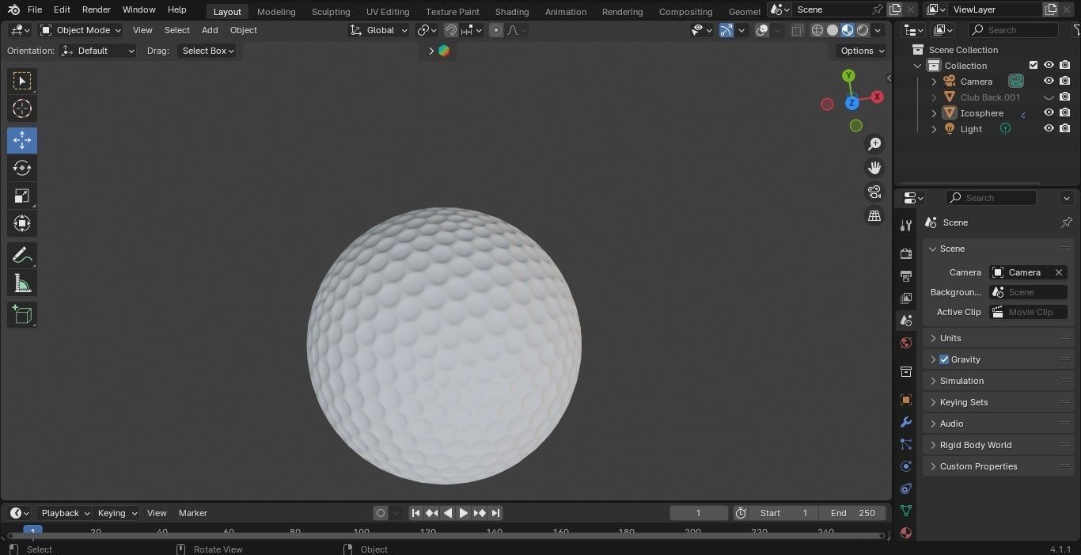The width and height of the screenshot is (1081, 555).
Task: Play the animation forward
Action: pyautogui.click(x=464, y=513)
